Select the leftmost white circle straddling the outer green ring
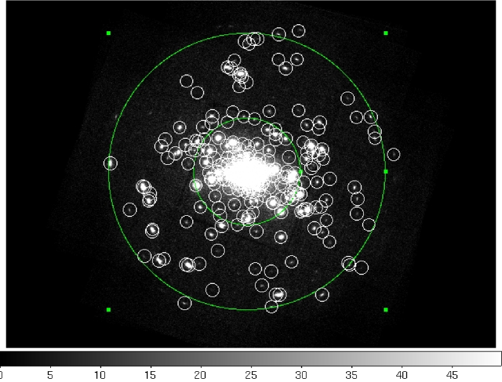This screenshot has width=502, height=382. [111, 164]
